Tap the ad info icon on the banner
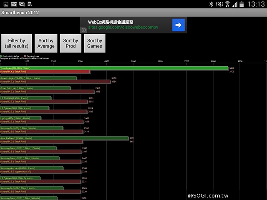The width and height of the screenshot is (267, 200). [x=84, y=30]
